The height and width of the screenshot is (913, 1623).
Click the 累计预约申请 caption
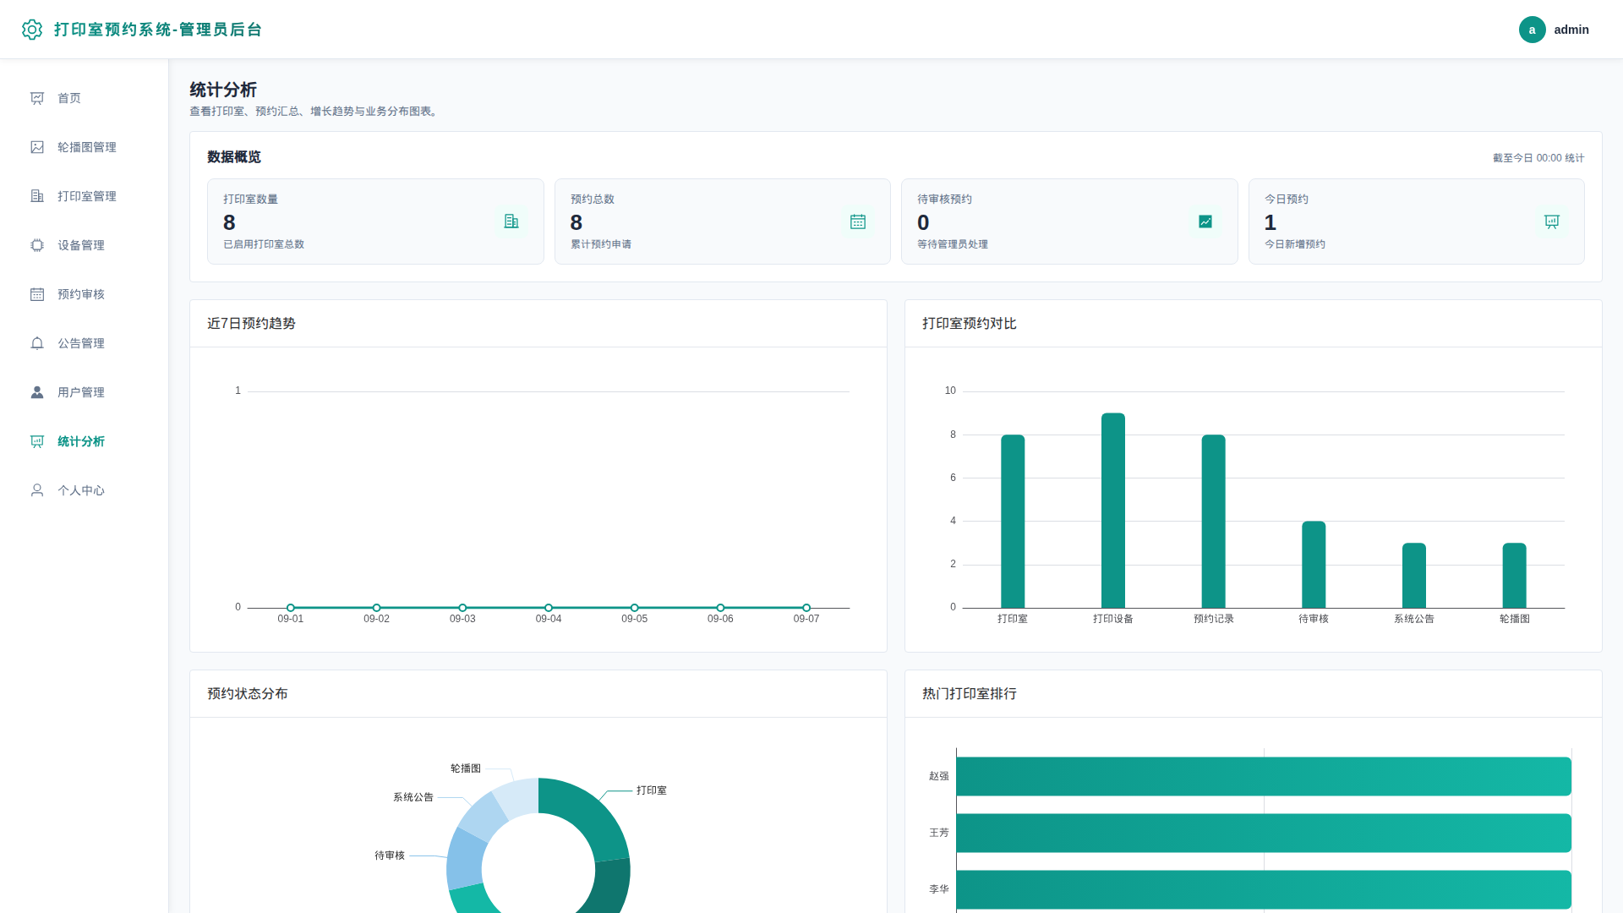click(x=601, y=244)
